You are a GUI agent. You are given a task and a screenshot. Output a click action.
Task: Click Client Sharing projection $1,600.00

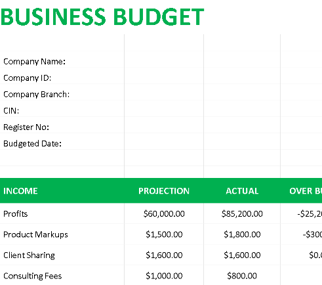164,255
